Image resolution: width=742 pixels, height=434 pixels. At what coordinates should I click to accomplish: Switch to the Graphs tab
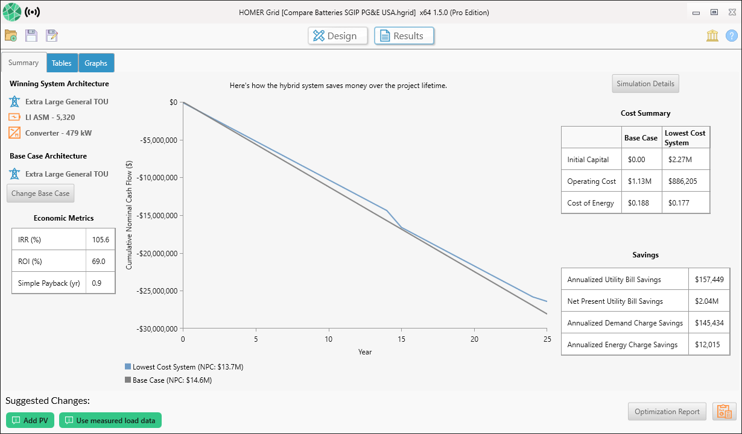pyautogui.click(x=96, y=63)
